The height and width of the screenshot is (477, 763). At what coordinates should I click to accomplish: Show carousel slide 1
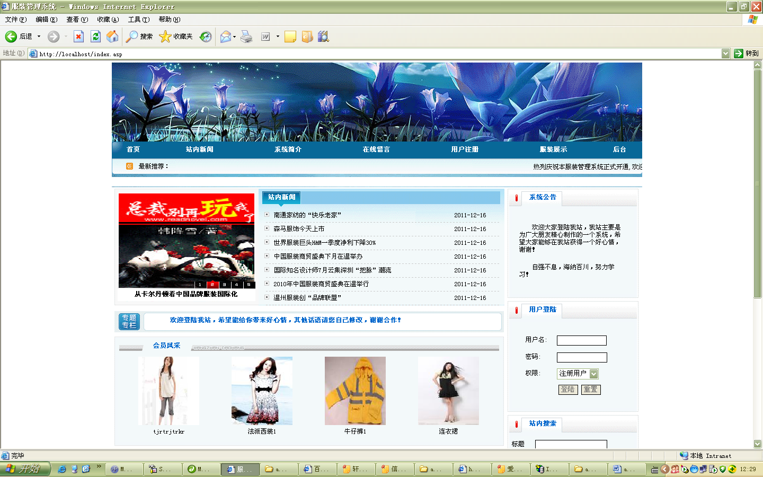pos(200,285)
